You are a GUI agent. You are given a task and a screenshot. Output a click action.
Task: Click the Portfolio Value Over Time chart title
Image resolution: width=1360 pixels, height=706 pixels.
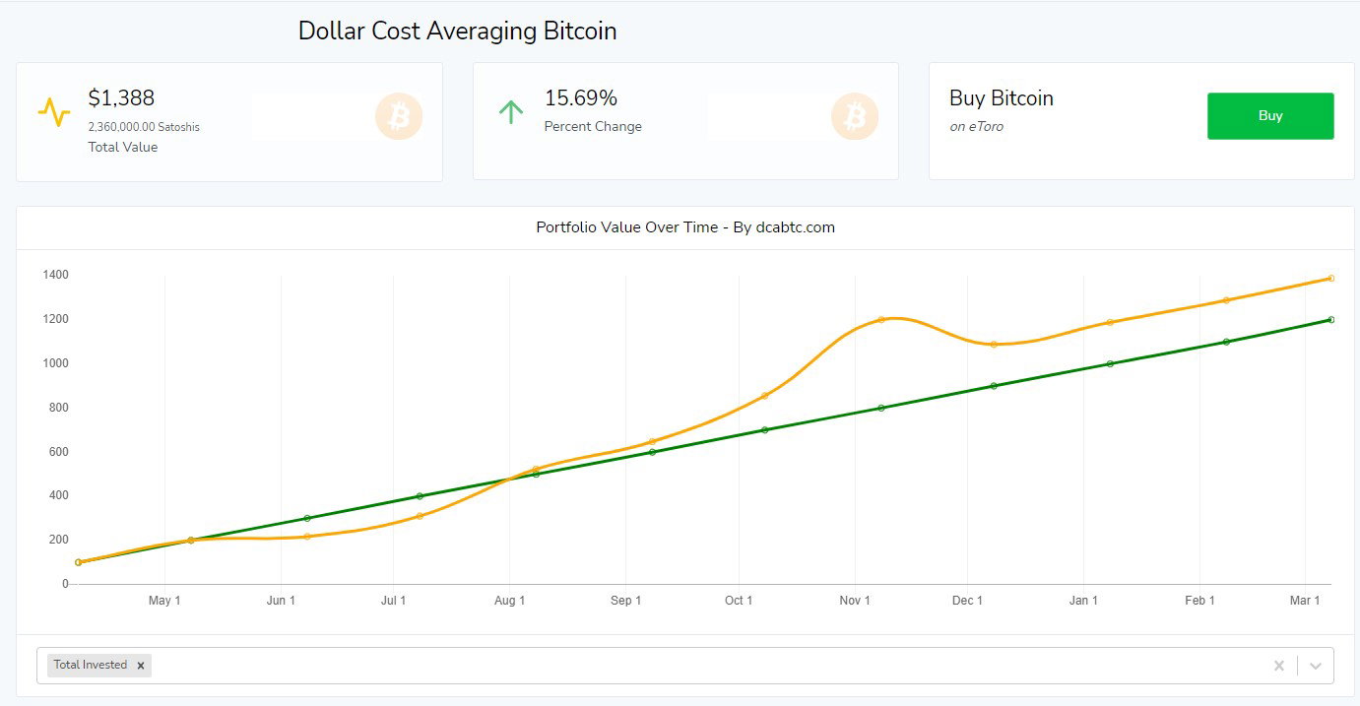click(685, 227)
